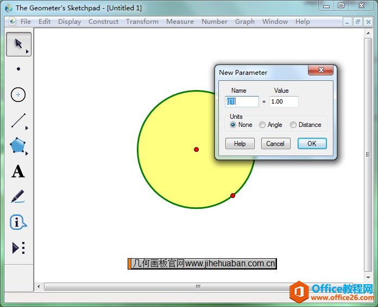Close the New Parameter dialog

point(321,70)
